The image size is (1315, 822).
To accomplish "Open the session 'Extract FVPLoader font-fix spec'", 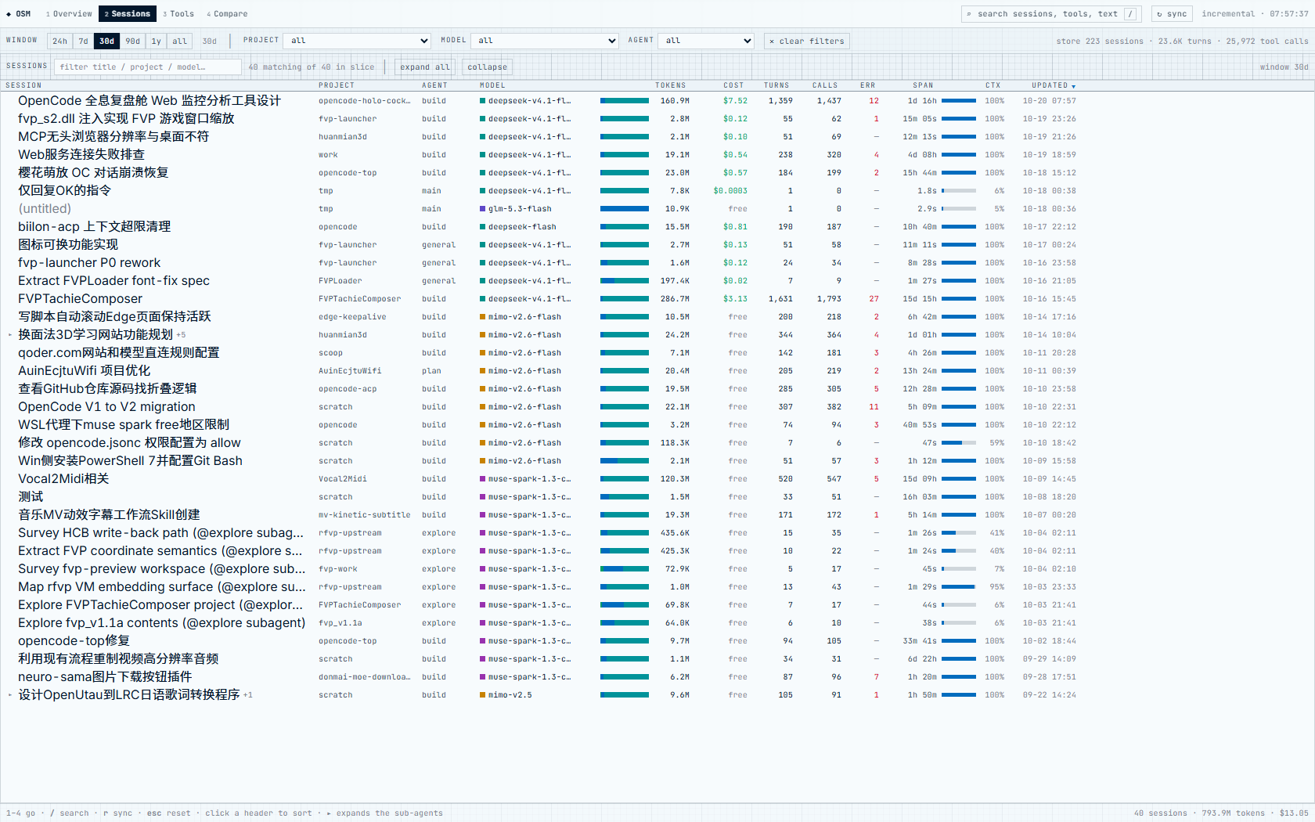I will 113,280.
